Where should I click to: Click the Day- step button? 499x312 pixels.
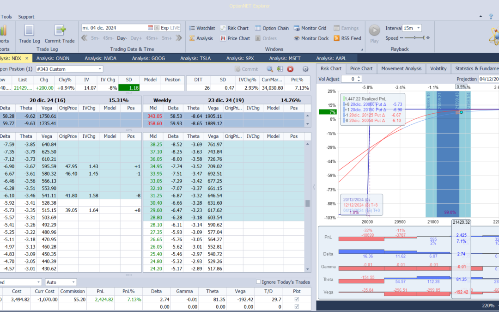tap(122, 38)
